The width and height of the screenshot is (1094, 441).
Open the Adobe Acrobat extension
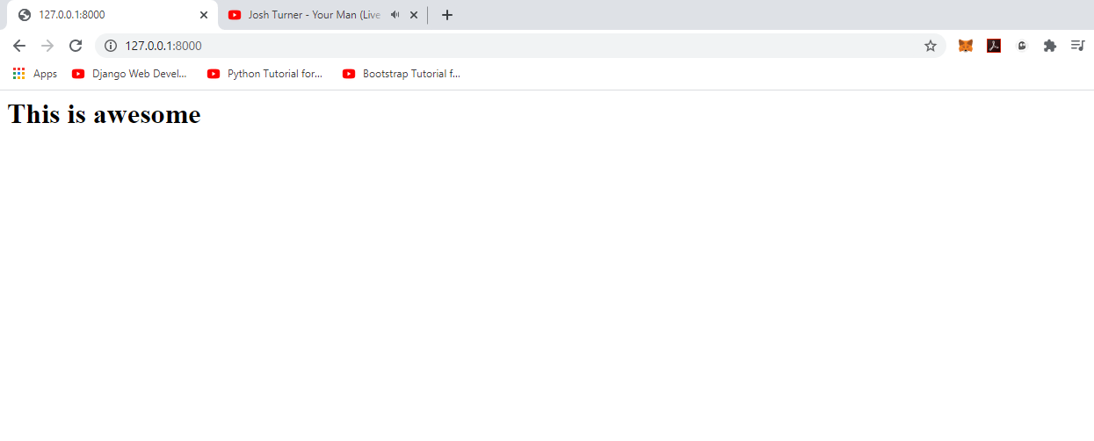[994, 46]
